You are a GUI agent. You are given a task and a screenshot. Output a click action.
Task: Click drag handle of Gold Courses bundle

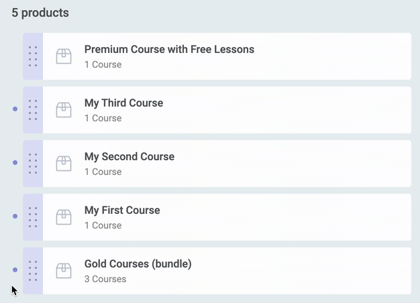click(33, 271)
